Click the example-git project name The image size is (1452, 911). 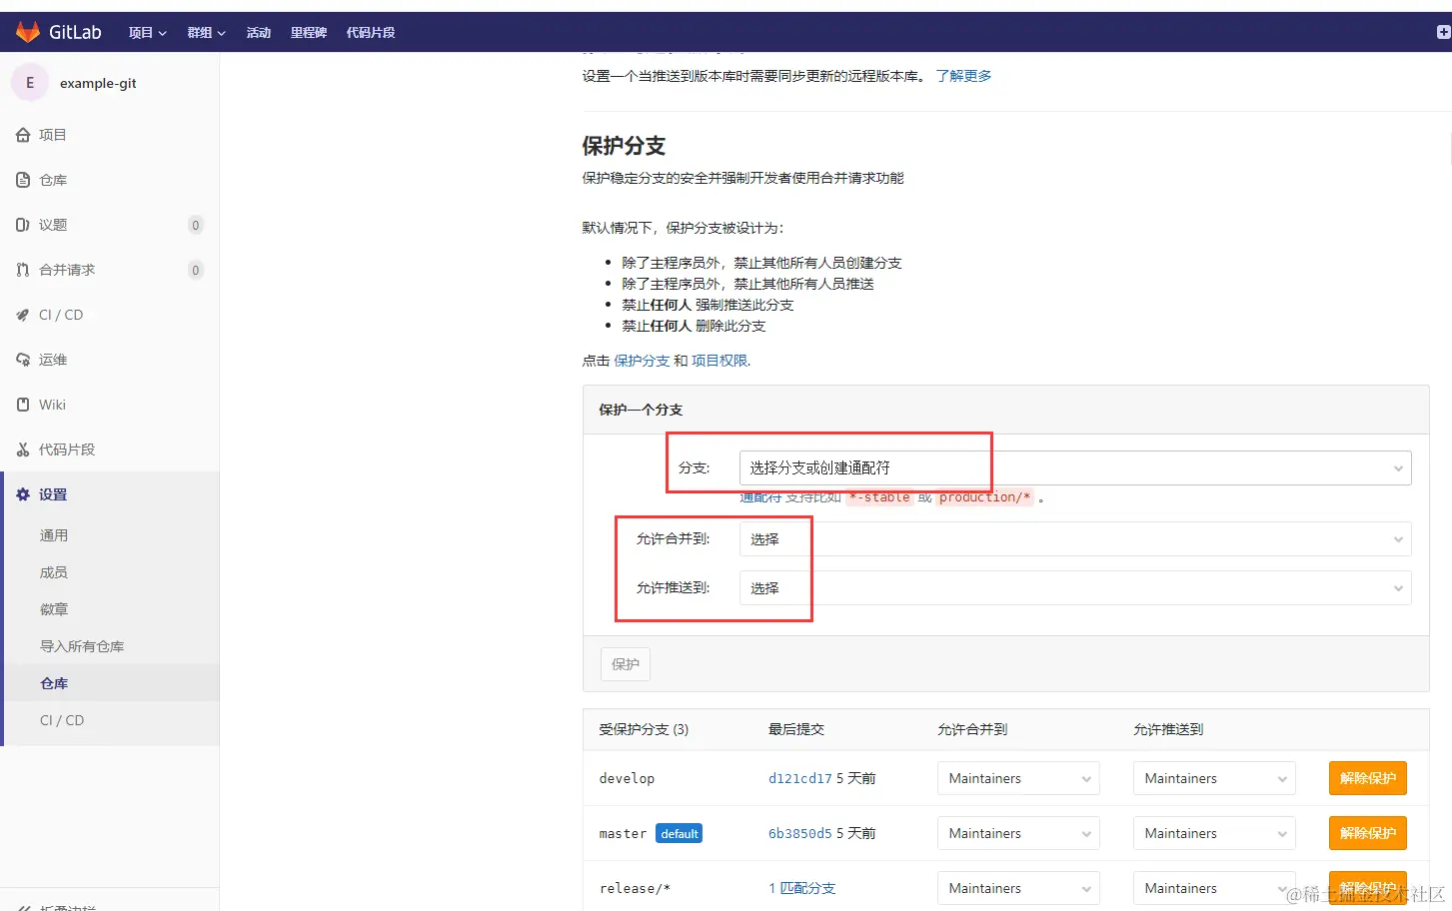[x=98, y=83]
